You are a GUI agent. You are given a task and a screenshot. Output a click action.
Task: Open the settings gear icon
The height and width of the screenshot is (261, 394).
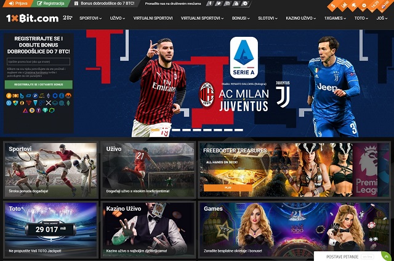click(x=364, y=5)
